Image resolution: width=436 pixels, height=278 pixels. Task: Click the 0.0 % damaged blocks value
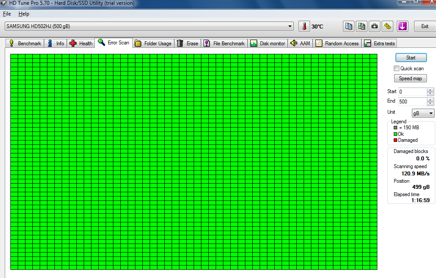(423, 159)
